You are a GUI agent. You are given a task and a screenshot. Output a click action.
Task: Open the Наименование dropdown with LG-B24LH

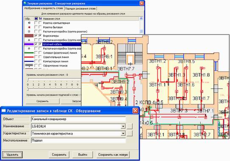point(123,126)
